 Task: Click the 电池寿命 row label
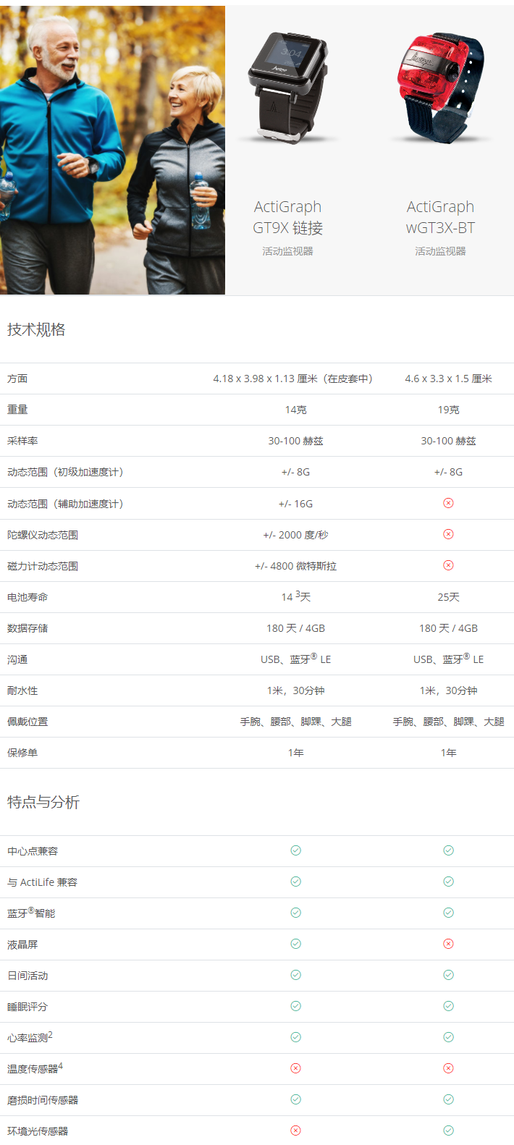tap(28, 597)
